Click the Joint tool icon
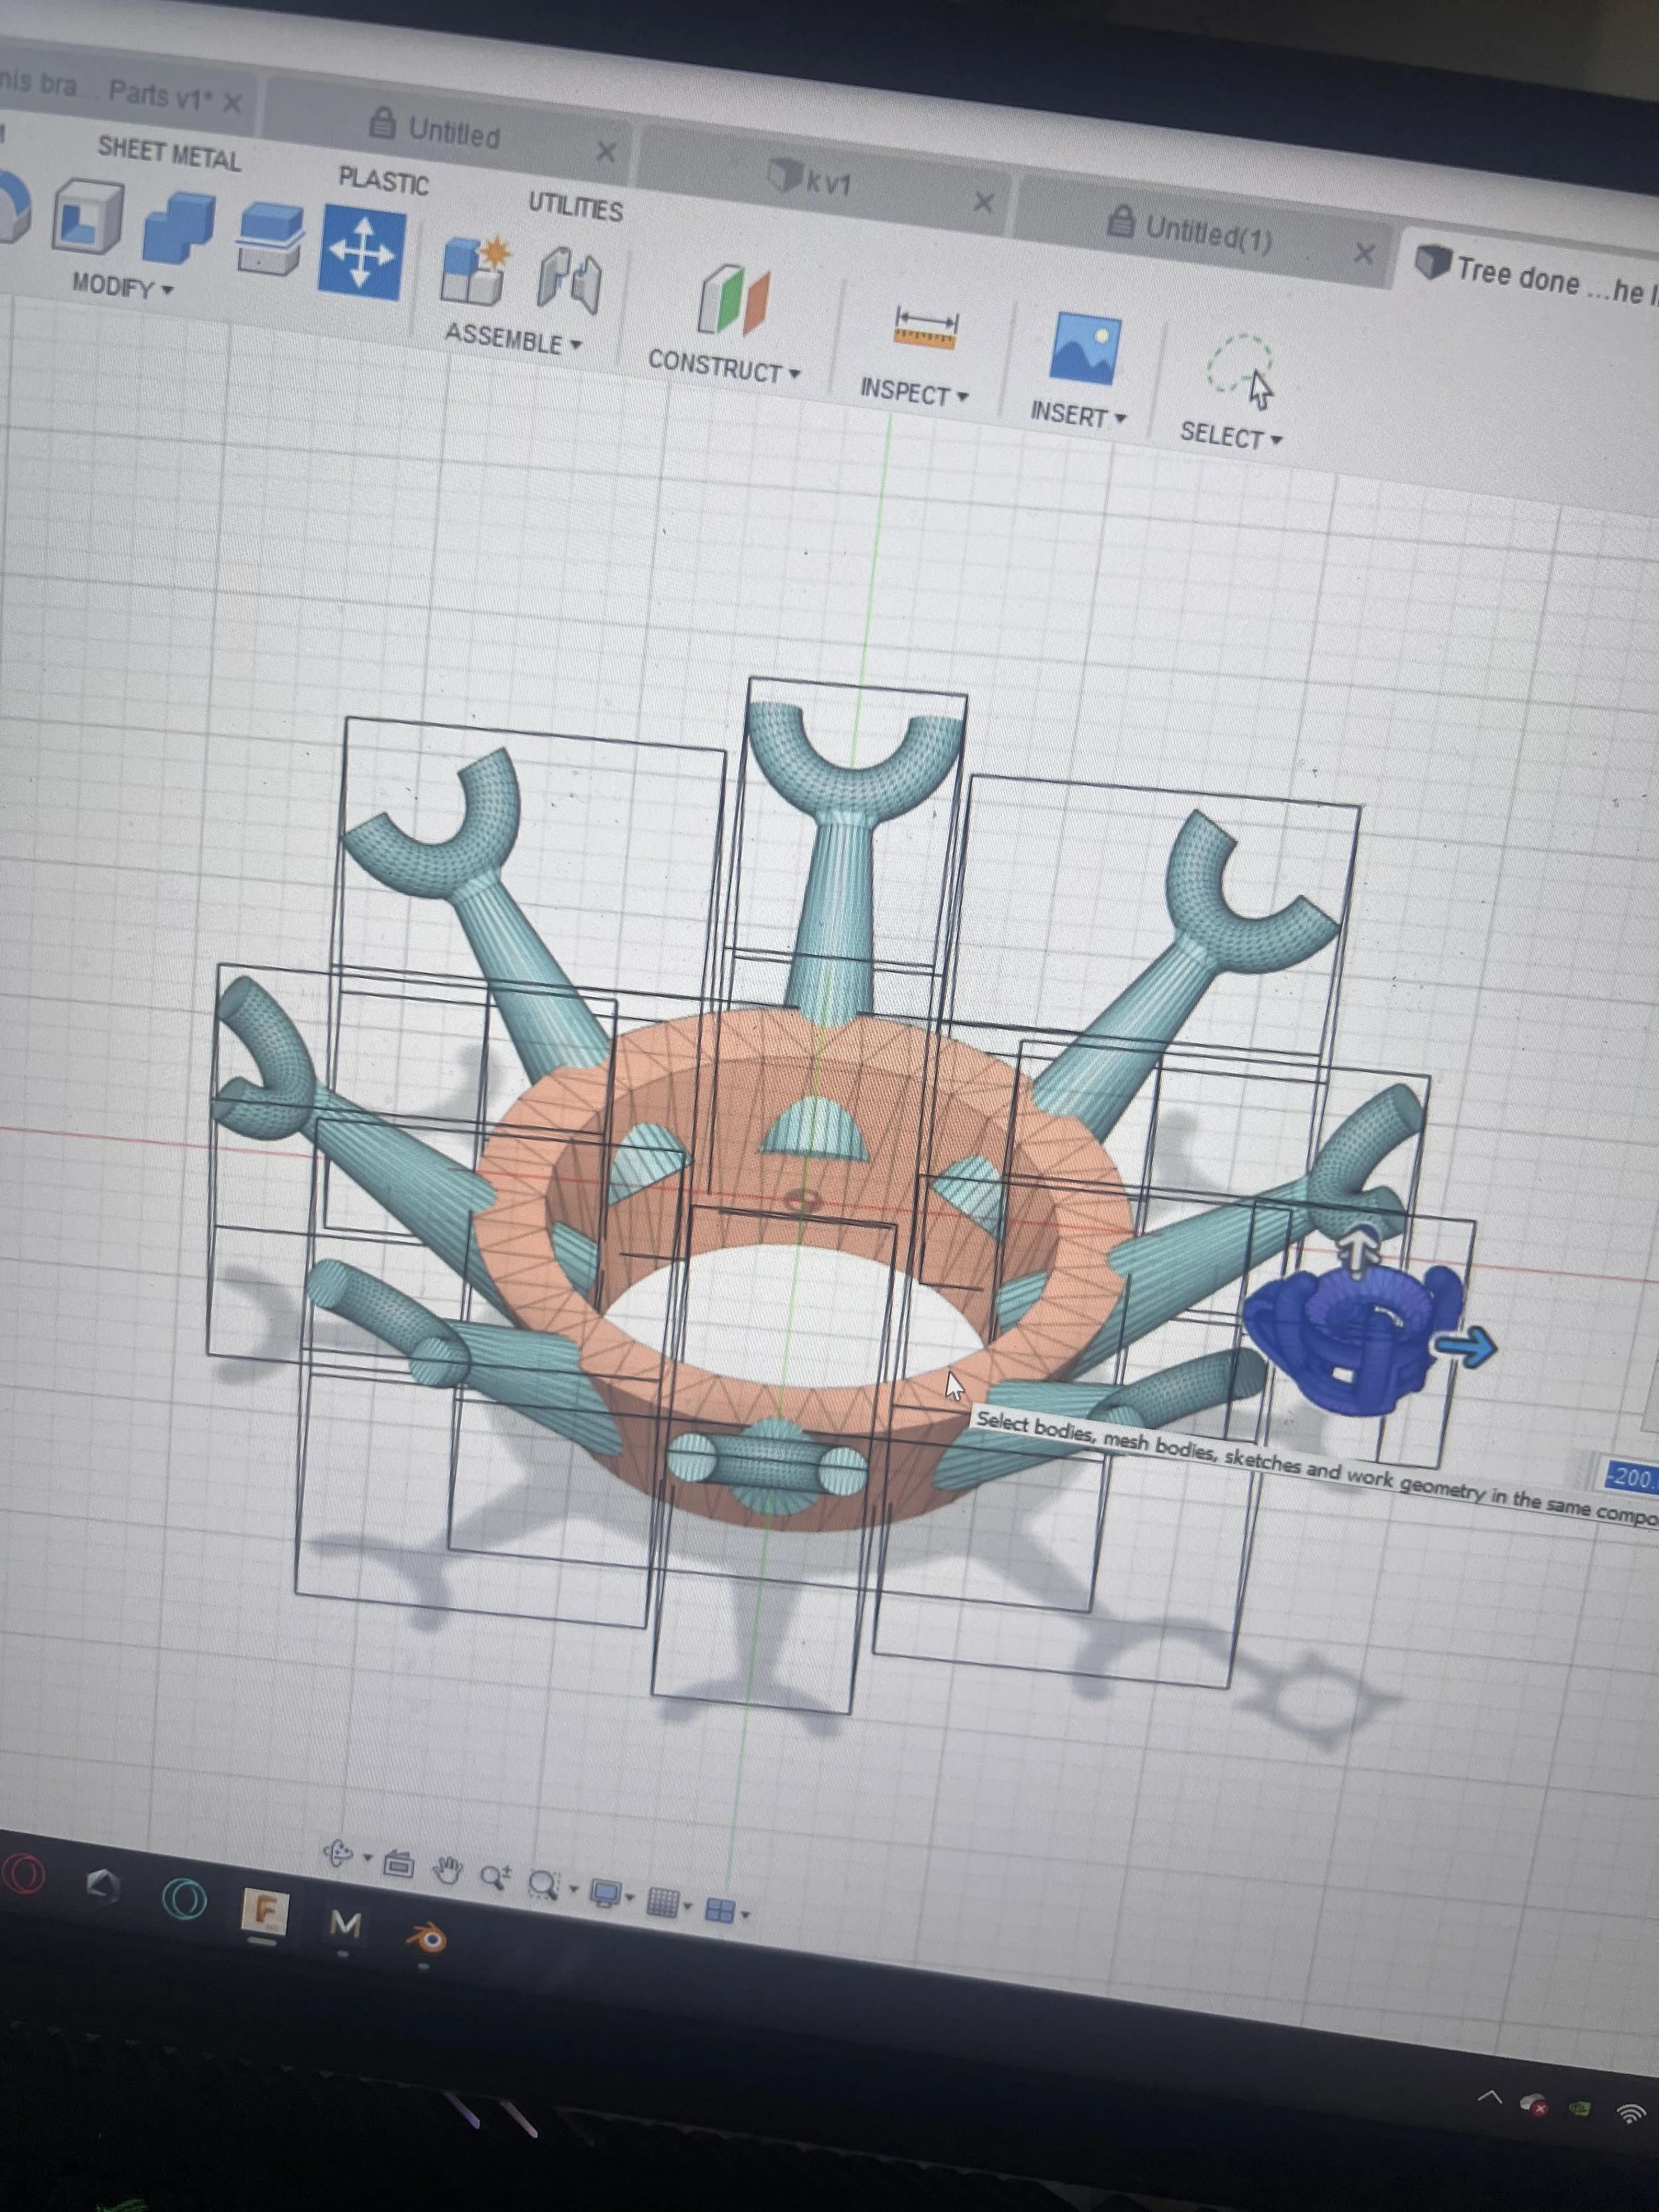 (x=568, y=281)
